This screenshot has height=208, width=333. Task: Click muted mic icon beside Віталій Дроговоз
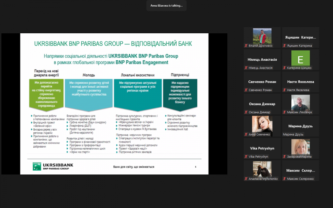tap(246, 46)
